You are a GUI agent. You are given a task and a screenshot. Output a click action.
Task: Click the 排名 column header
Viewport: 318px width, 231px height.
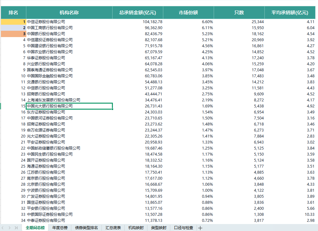tap(13, 13)
